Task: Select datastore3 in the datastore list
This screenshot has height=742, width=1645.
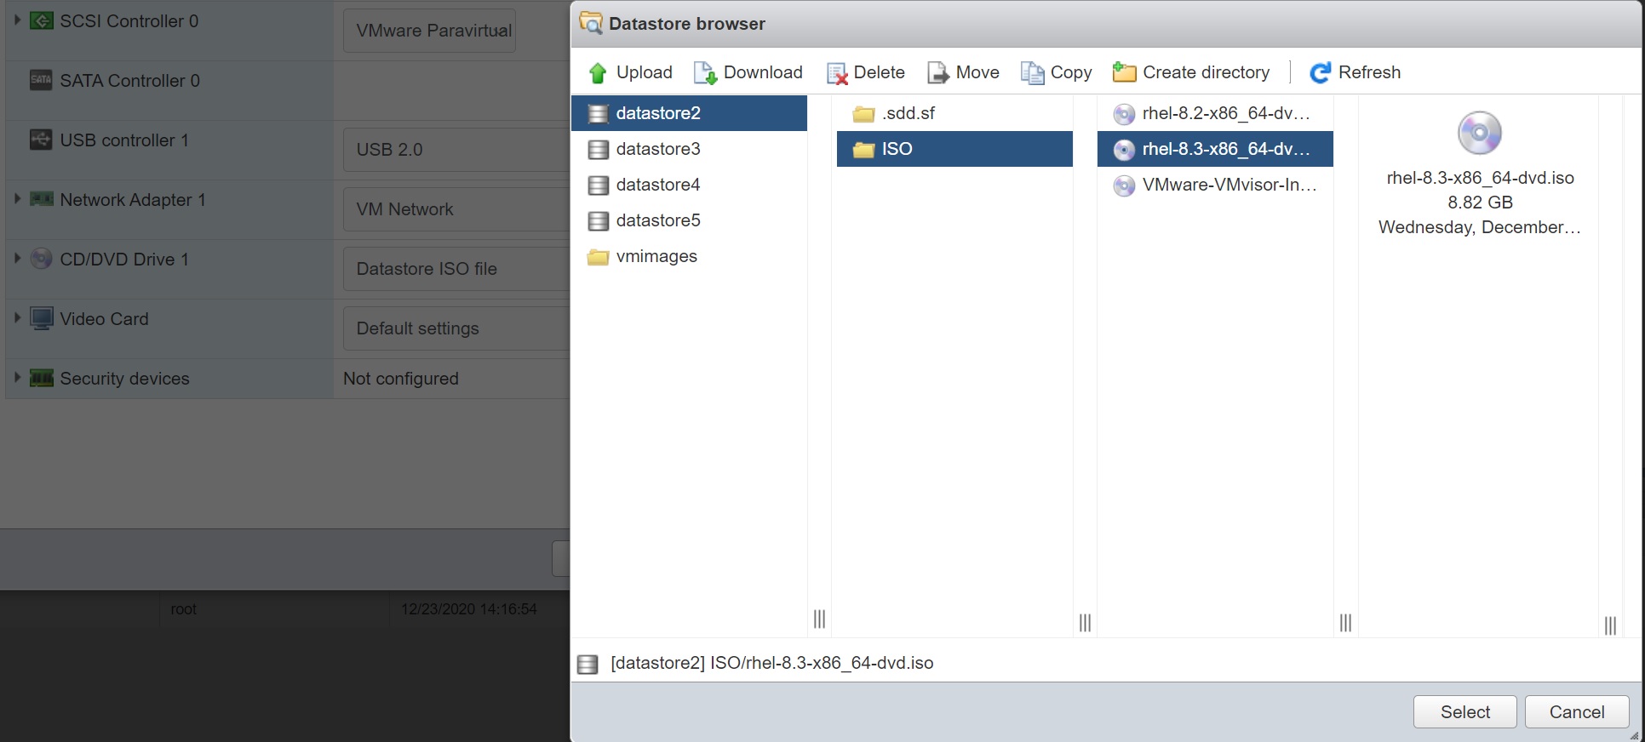Action: 689,149
